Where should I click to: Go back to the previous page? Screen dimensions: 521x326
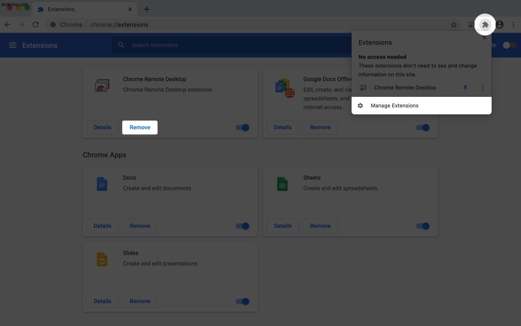(7, 25)
